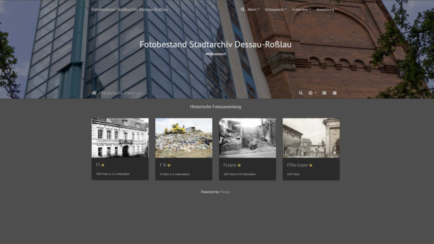Follow the Piwigo link in footer
Image resolution: width=434 pixels, height=244 pixels.
click(225, 192)
